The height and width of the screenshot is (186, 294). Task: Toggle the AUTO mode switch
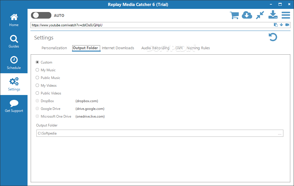click(41, 15)
